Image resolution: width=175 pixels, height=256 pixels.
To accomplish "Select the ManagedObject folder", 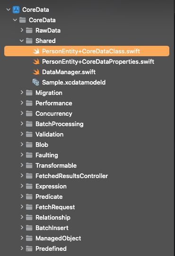I will pyautogui.click(x=58, y=239).
